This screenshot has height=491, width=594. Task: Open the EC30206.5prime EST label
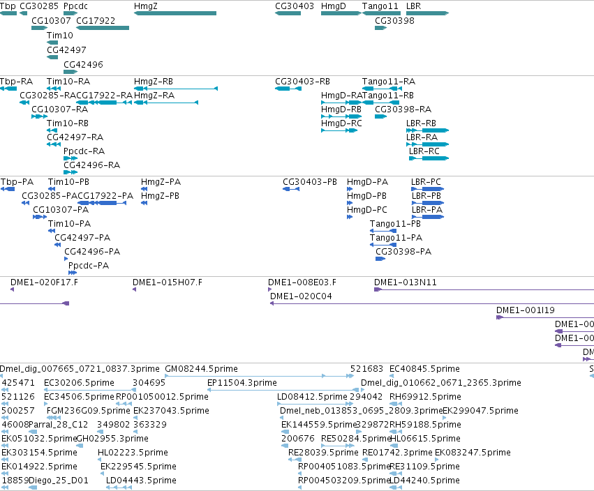tap(79, 383)
